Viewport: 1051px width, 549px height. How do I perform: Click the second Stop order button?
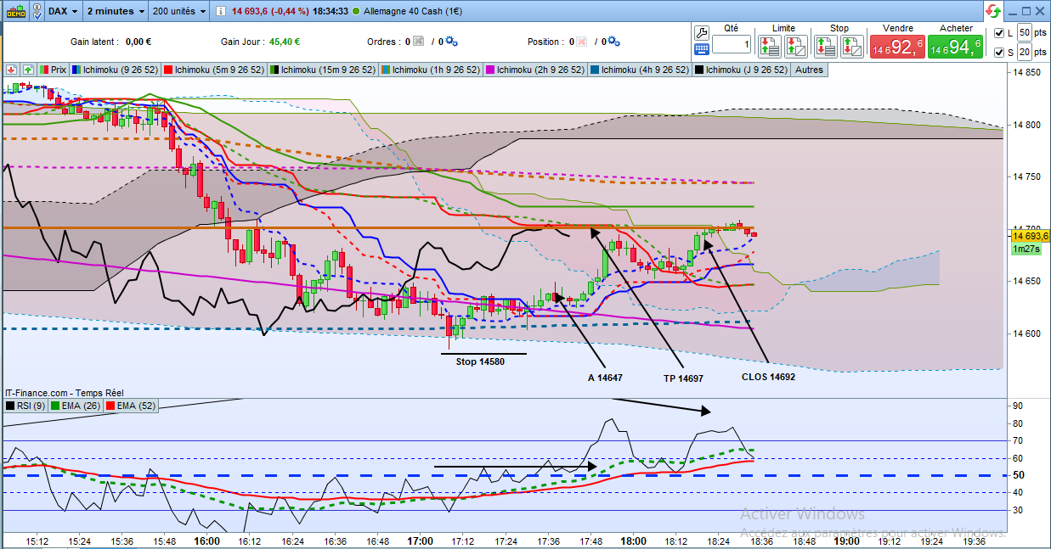pyautogui.click(x=851, y=45)
